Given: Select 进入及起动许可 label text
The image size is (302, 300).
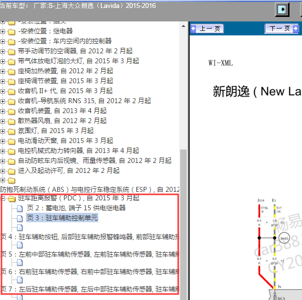Looking at the screenshot, I should (x=68, y=170).
